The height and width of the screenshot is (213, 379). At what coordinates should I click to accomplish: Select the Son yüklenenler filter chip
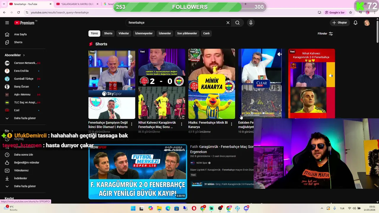187,33
